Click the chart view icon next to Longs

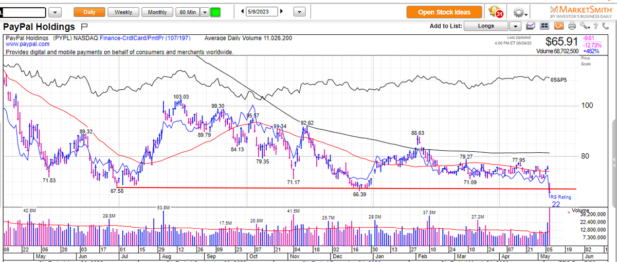[531, 26]
